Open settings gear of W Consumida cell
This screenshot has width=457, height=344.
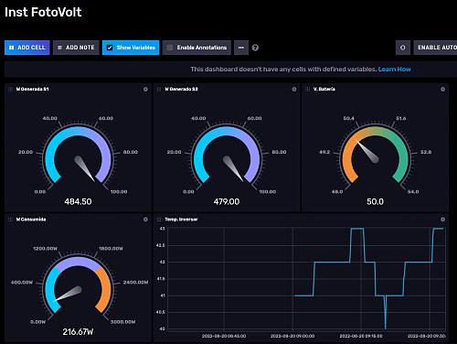click(145, 220)
